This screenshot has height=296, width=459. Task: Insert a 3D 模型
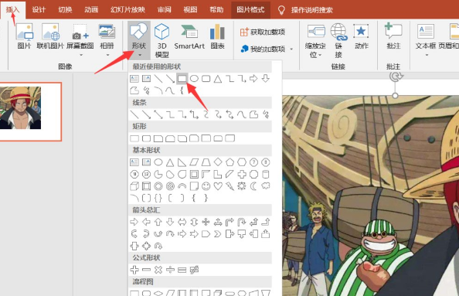pyautogui.click(x=161, y=40)
